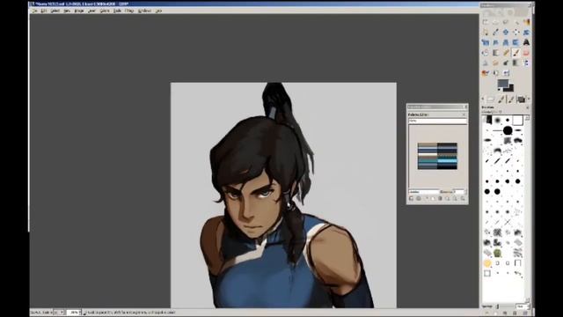Viewport: 563px width, 317px height.
Task: Select the Select by Color tool
Action: click(x=526, y=22)
